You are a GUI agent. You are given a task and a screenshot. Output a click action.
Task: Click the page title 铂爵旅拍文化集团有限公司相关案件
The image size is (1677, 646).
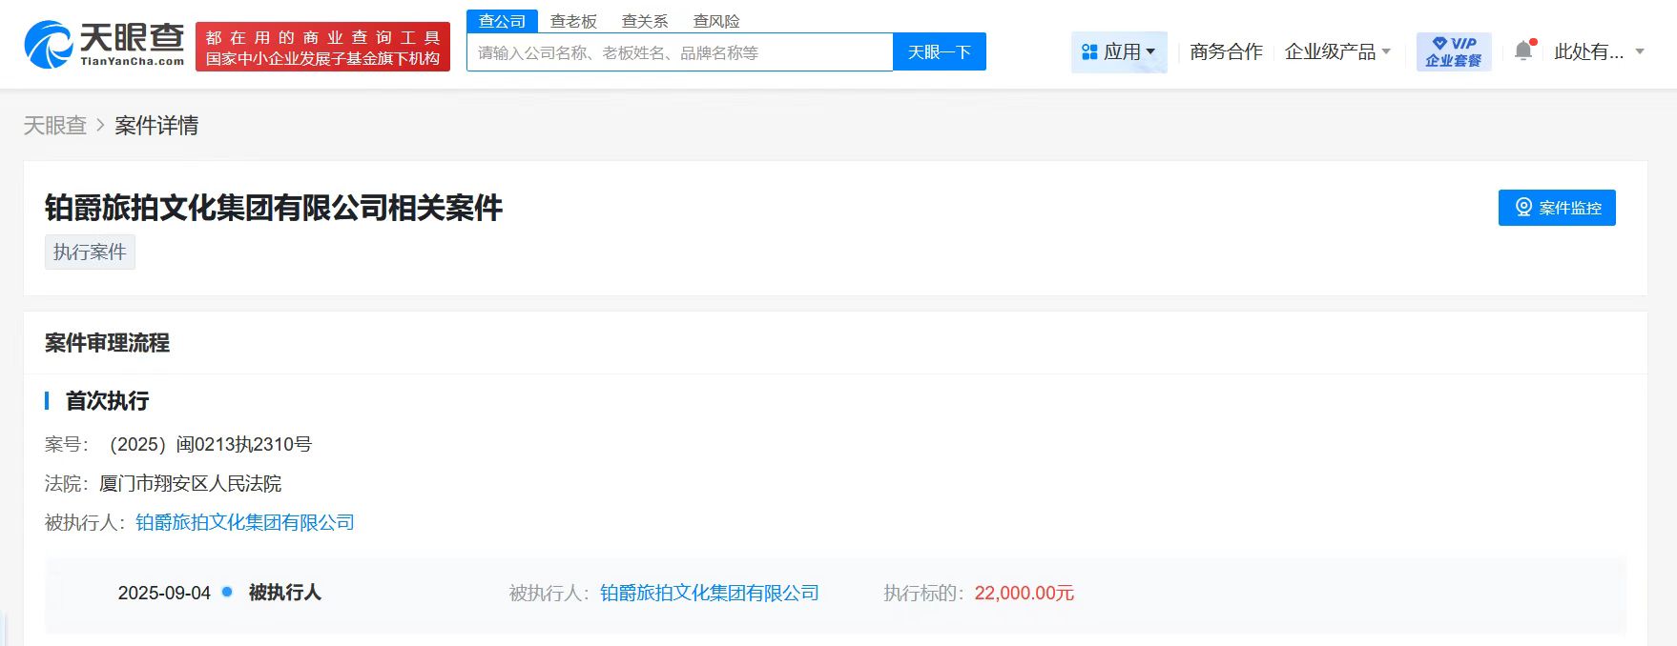(274, 208)
